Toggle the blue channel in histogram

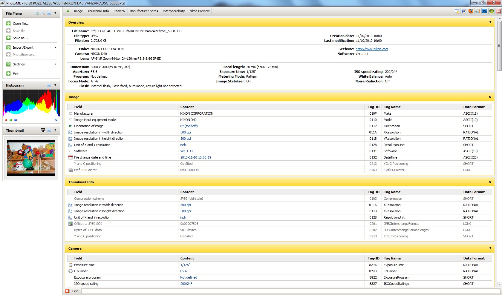[x=16, y=120]
